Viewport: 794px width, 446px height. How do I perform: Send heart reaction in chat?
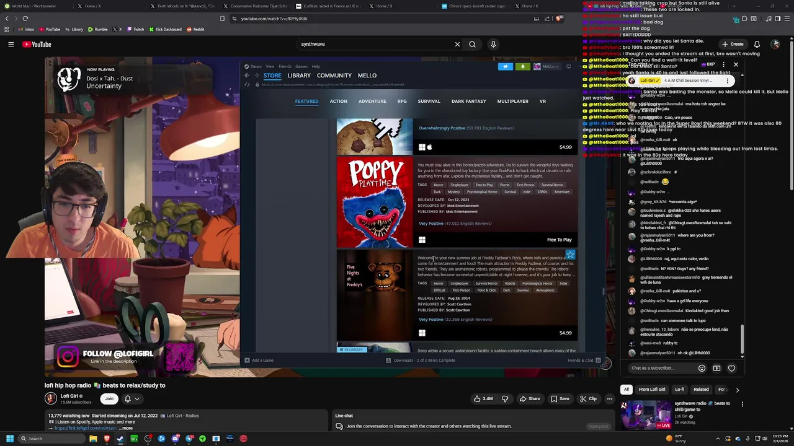(731, 368)
